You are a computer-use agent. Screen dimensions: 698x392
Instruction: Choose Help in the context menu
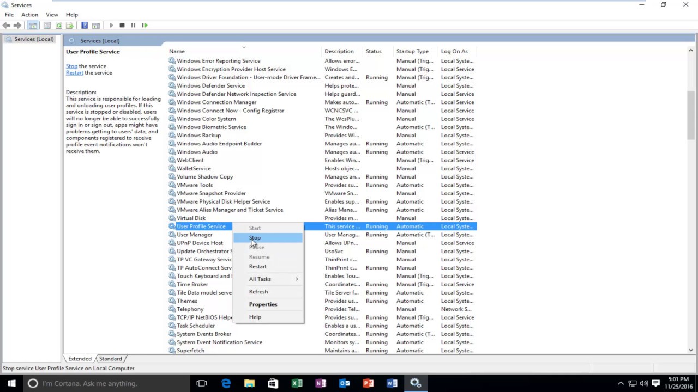(268, 317)
